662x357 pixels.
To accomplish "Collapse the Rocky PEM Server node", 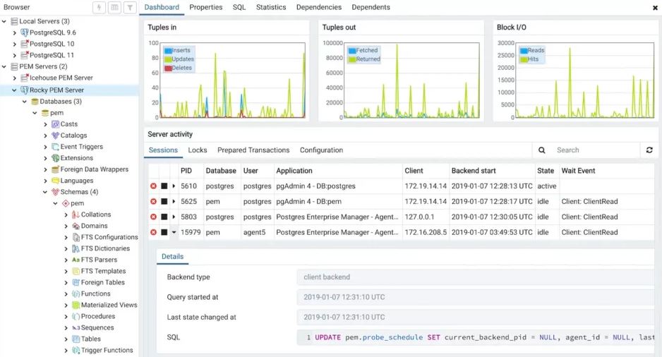I will 14,90.
